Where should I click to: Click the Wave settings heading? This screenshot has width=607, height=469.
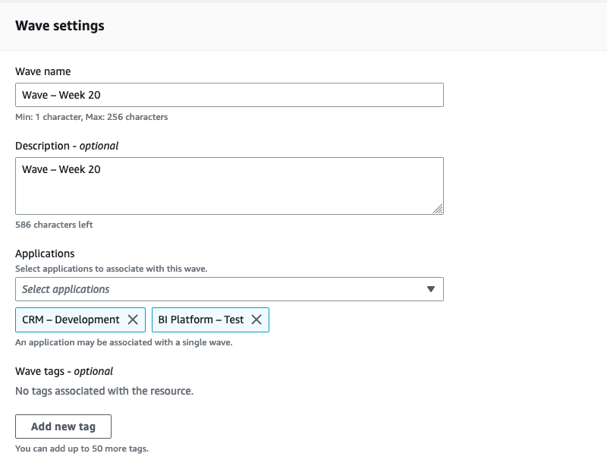(x=60, y=26)
